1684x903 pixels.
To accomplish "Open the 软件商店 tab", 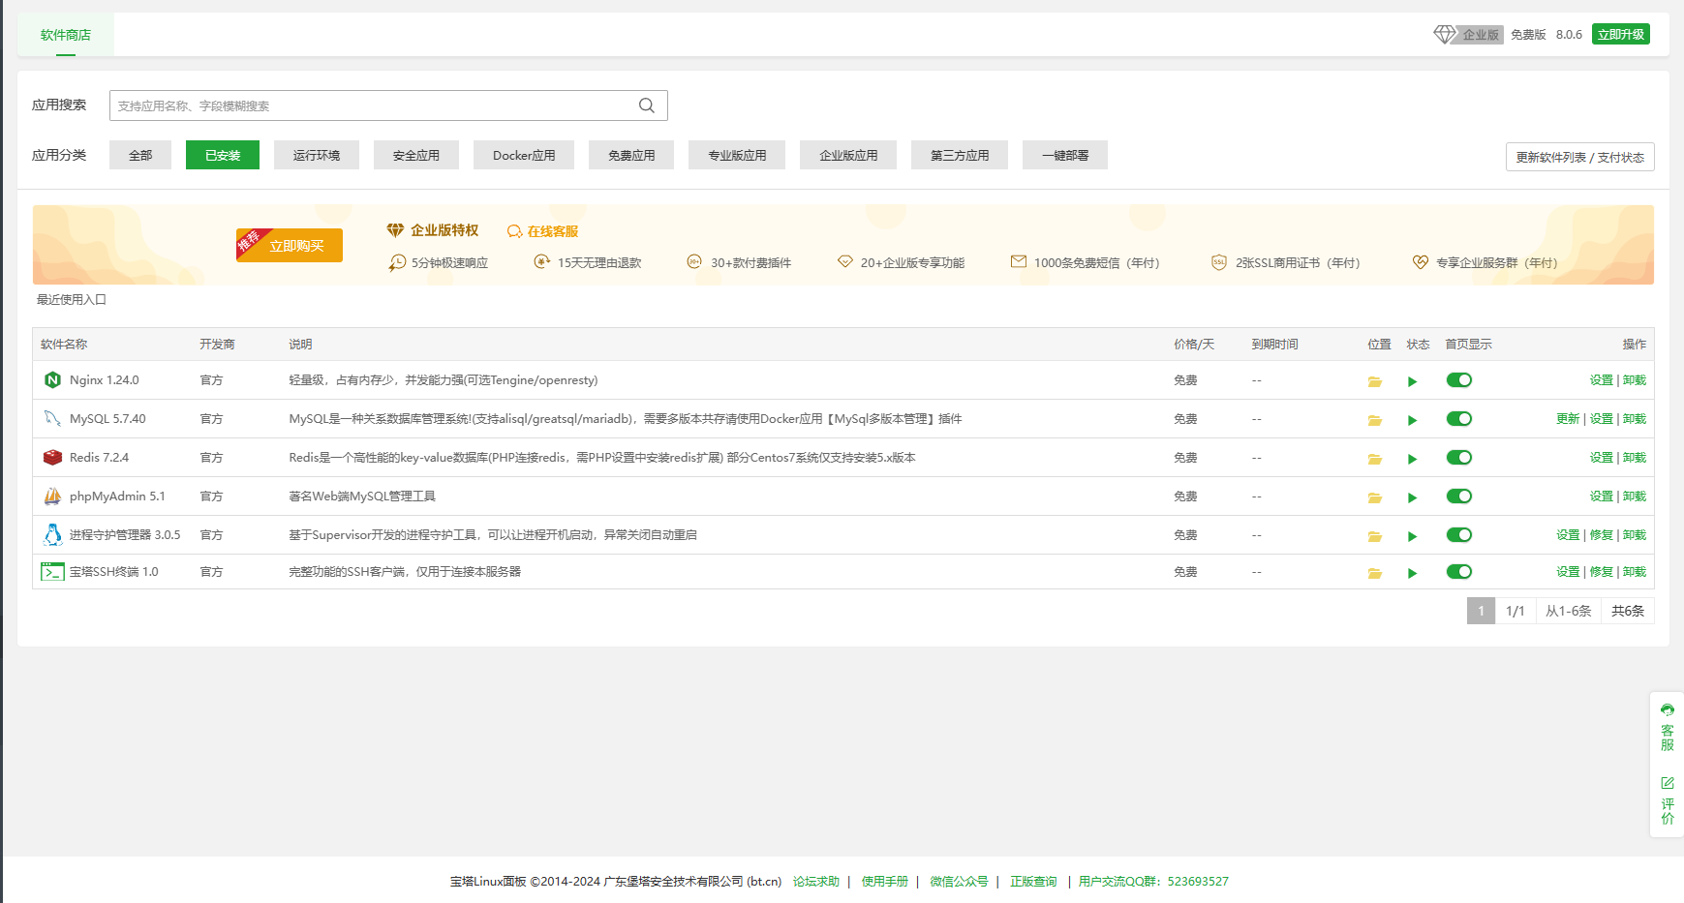I will pyautogui.click(x=66, y=35).
